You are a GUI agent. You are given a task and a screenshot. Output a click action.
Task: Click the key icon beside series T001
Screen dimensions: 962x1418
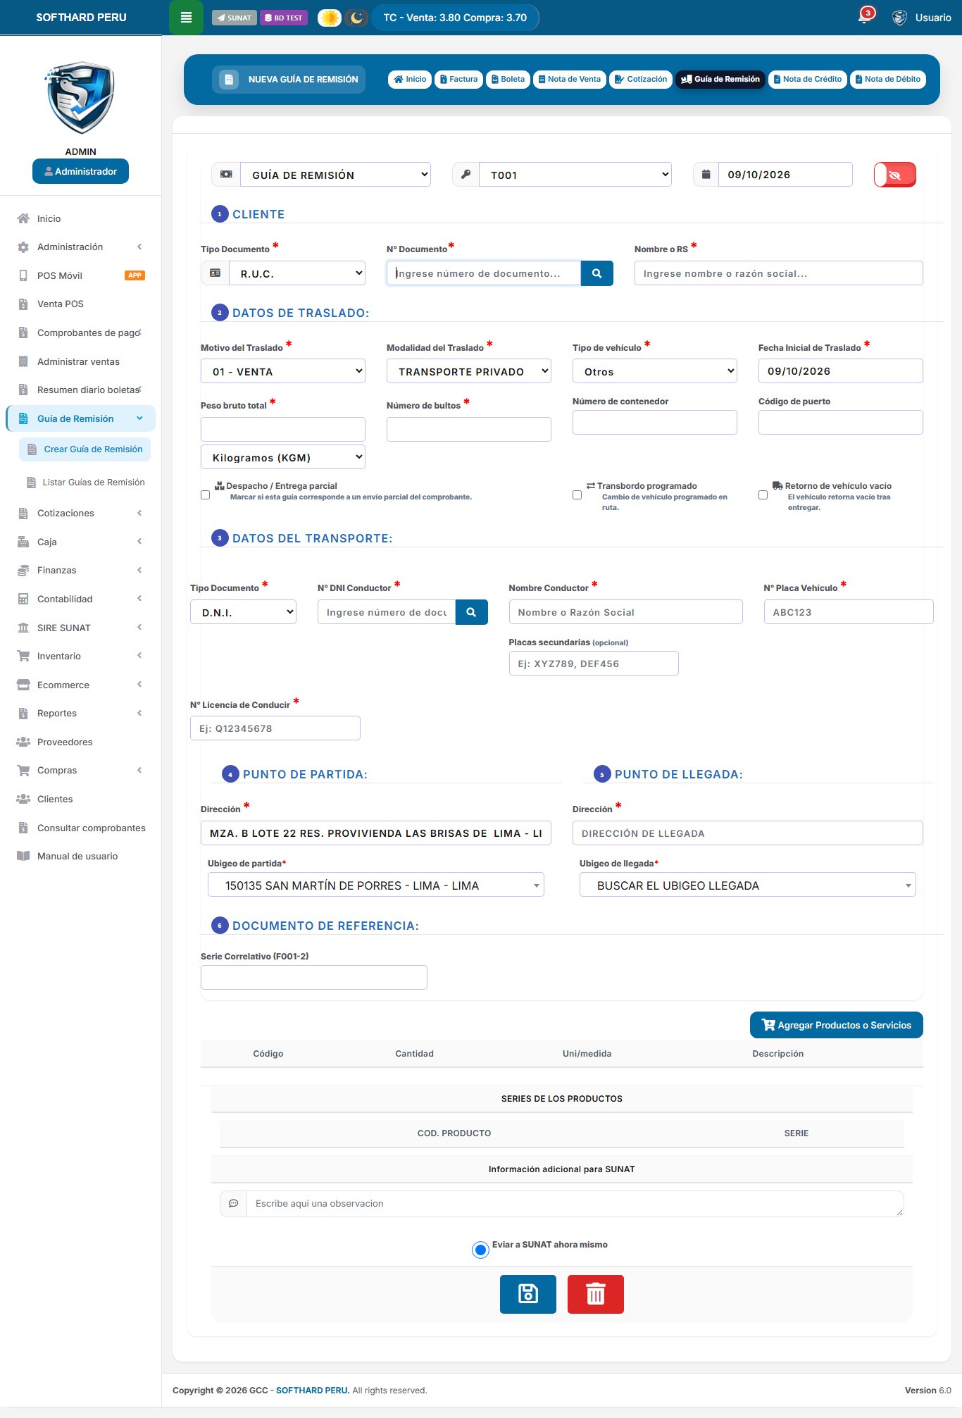pyautogui.click(x=466, y=175)
